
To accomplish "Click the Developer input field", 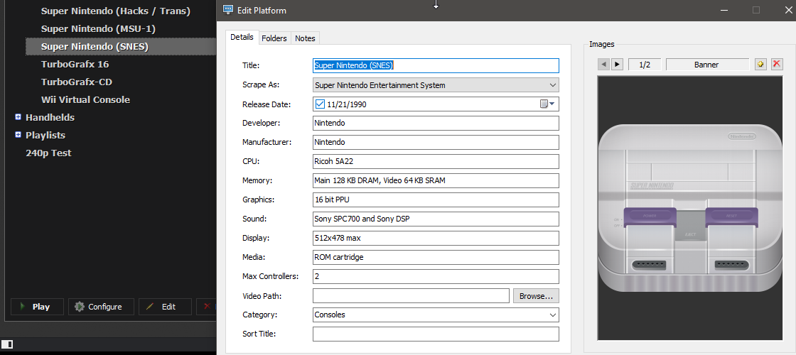I will pos(436,124).
